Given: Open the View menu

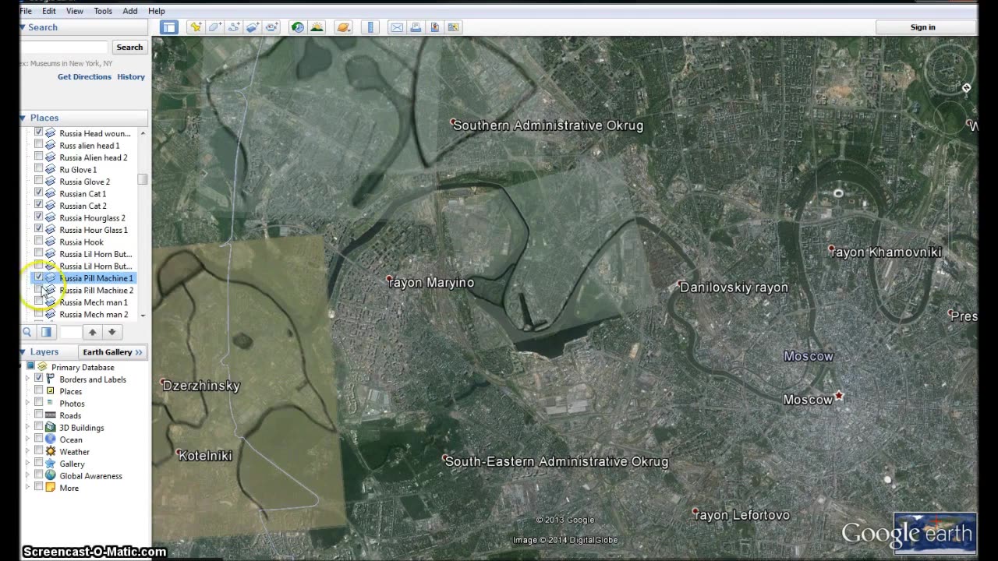Looking at the screenshot, I should coord(75,11).
